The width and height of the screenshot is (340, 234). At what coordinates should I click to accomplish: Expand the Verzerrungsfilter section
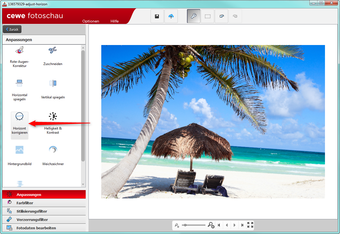[32, 220]
